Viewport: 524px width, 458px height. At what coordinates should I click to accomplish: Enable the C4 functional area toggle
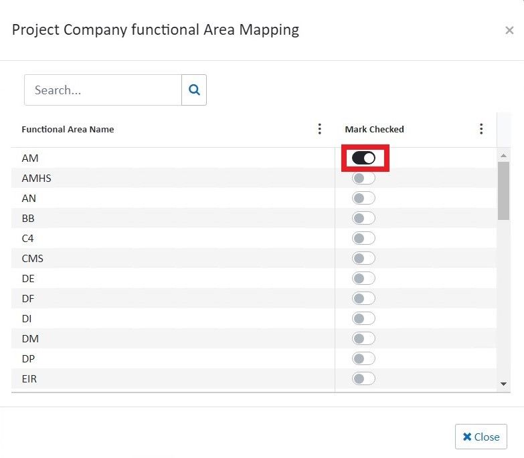click(364, 239)
